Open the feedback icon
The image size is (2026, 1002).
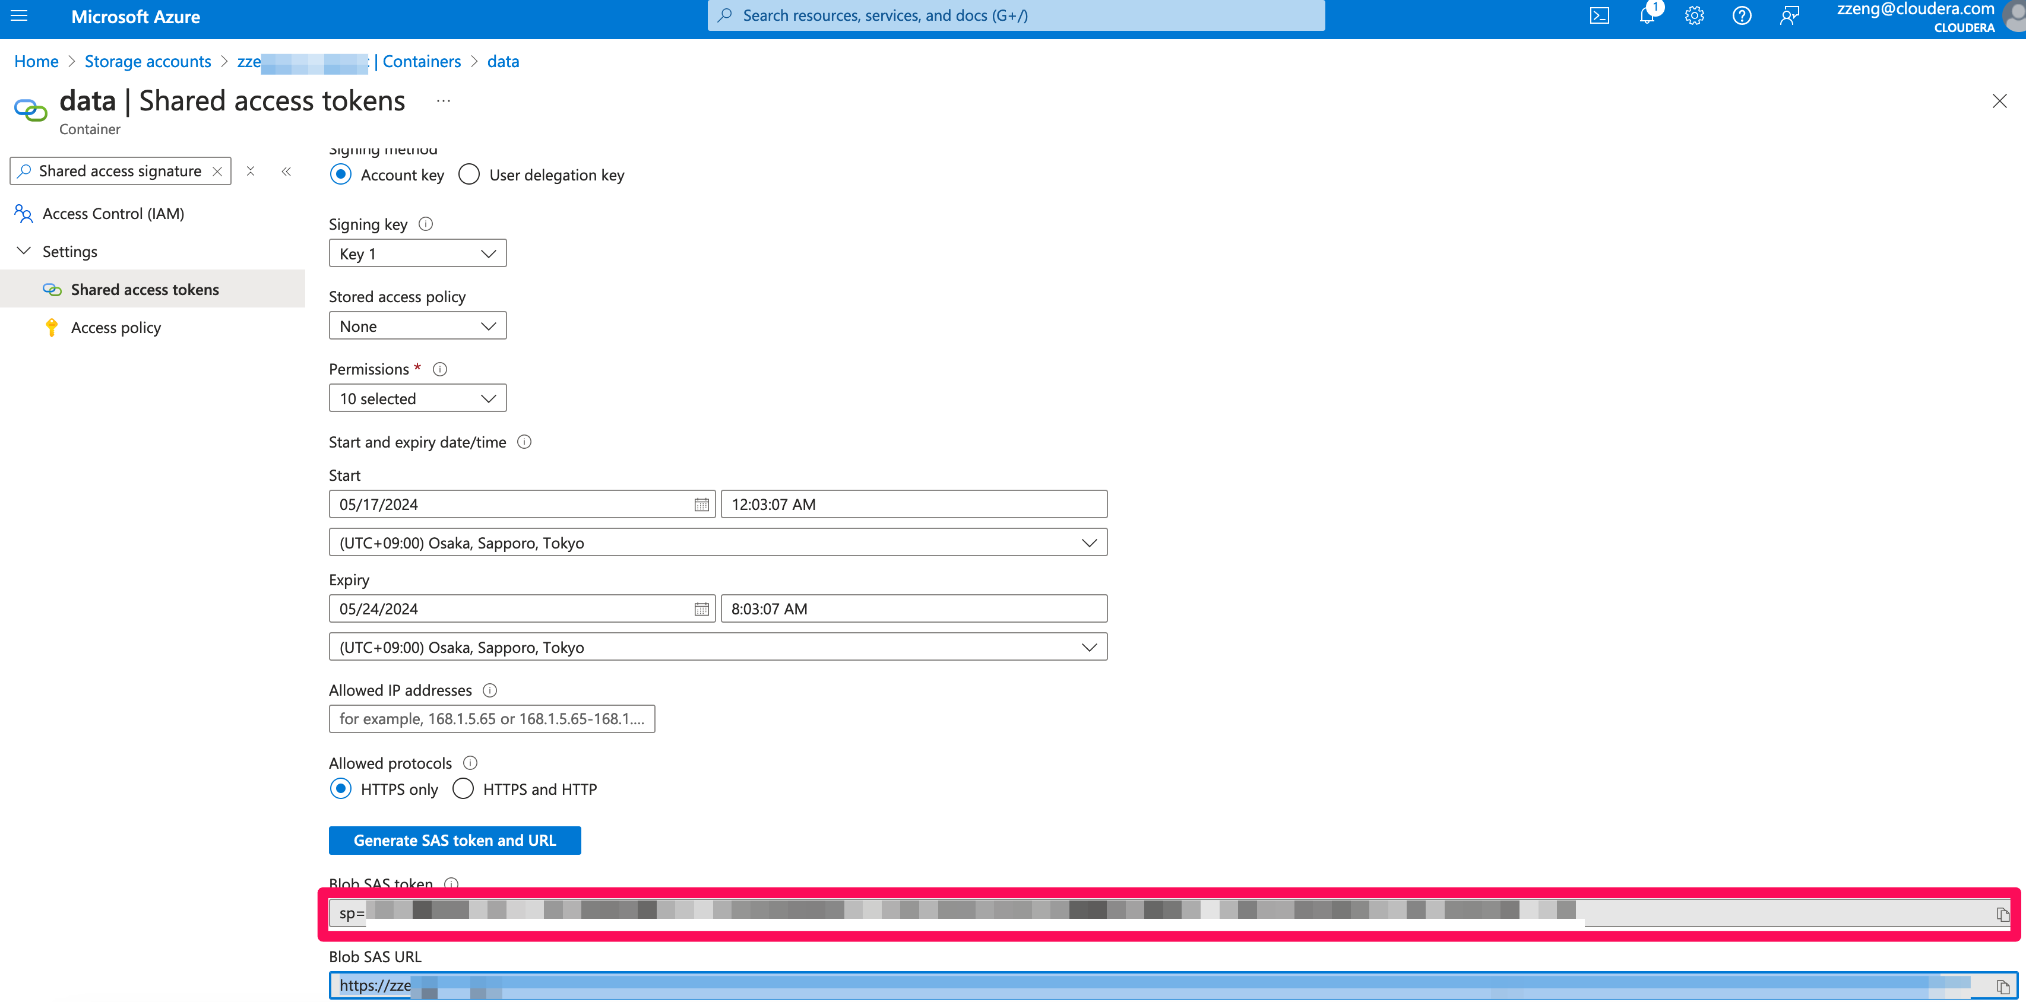(x=1790, y=15)
